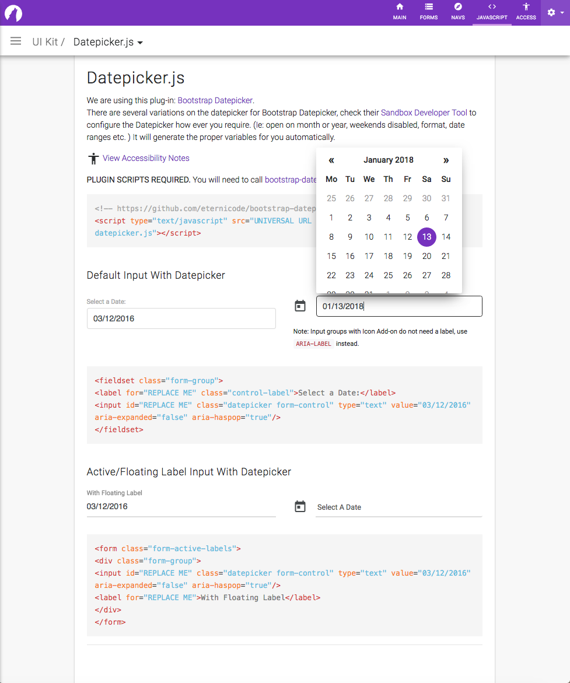The width and height of the screenshot is (570, 683).
Task: Open the hamburger sidebar menu
Action: pos(16,41)
